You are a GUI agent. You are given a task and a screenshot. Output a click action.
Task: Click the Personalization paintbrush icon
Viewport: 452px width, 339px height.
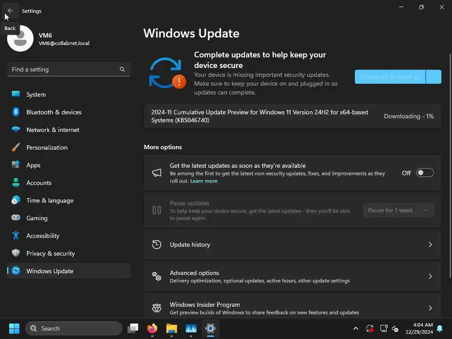click(x=16, y=147)
